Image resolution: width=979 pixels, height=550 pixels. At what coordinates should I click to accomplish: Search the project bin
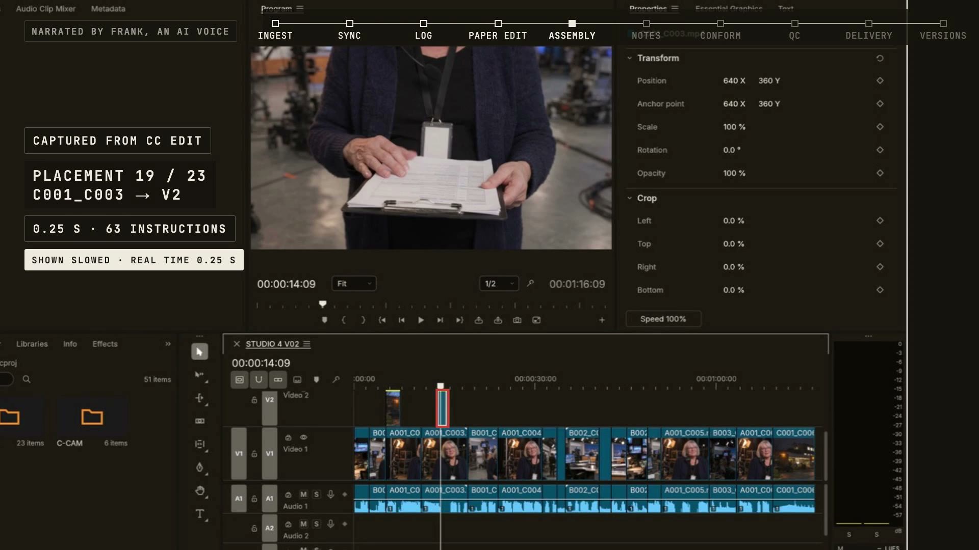[x=27, y=379]
